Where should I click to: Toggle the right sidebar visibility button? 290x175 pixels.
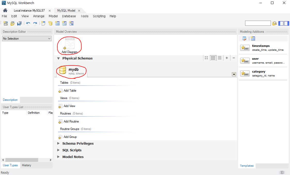[x=286, y=23]
